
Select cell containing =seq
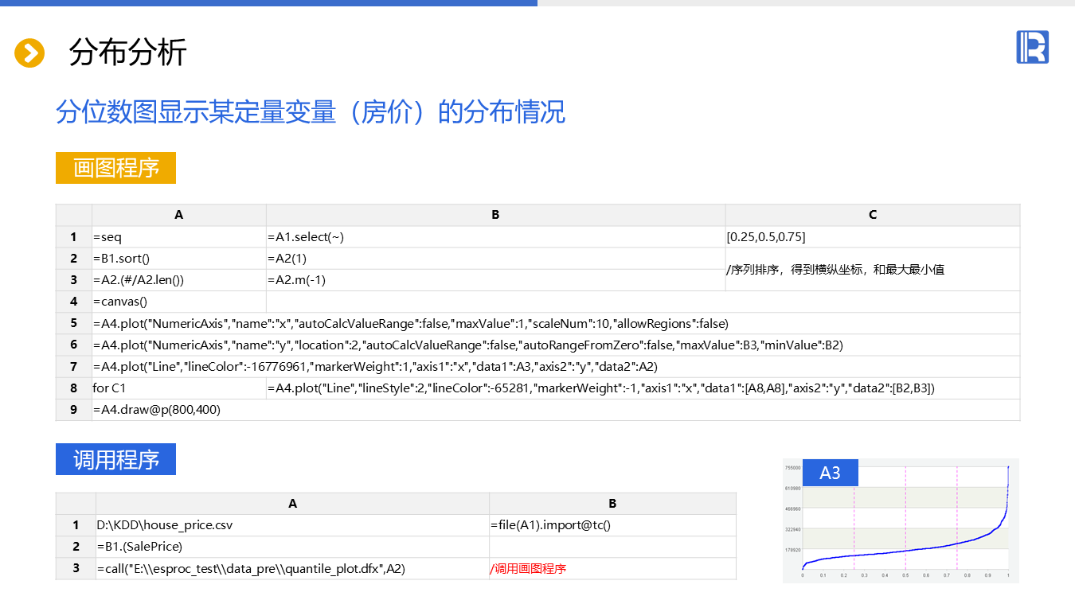tap(178, 237)
